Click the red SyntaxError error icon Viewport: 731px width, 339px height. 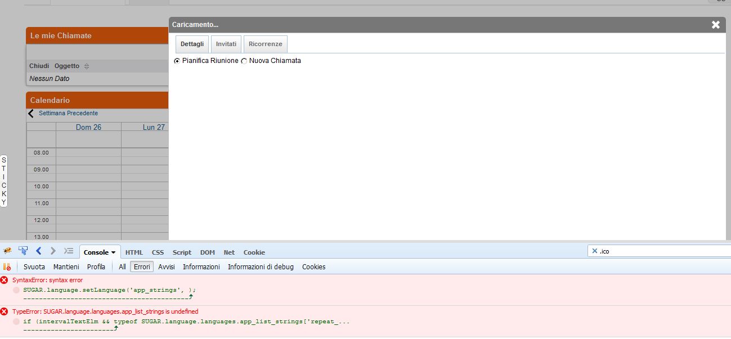(5, 280)
